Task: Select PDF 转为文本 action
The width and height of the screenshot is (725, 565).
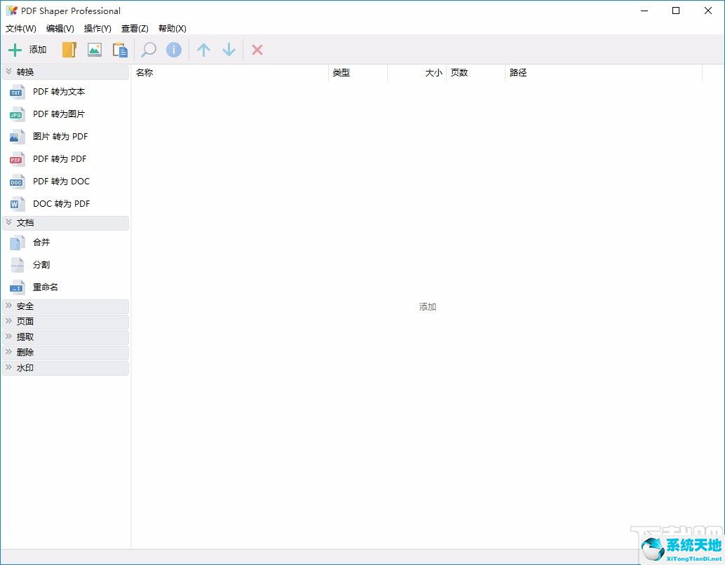Action: 59,92
